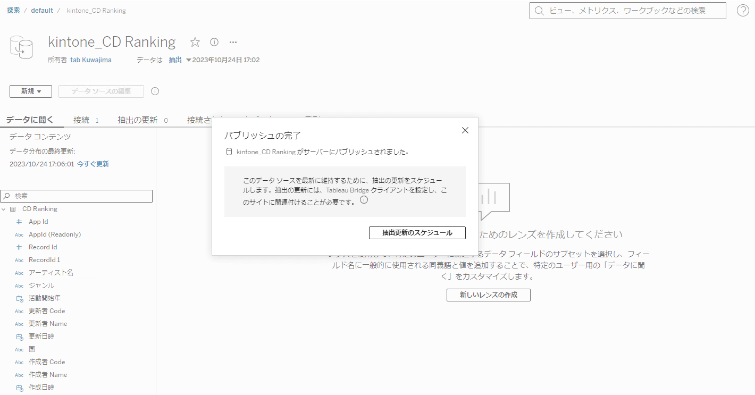Click the date icon of 更新日時 field
The width and height of the screenshot is (755, 395).
pyautogui.click(x=19, y=337)
